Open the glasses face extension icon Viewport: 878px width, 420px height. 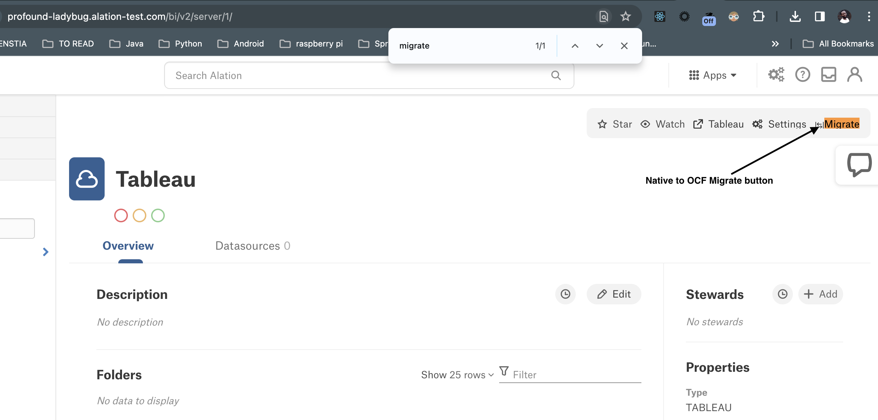734,16
